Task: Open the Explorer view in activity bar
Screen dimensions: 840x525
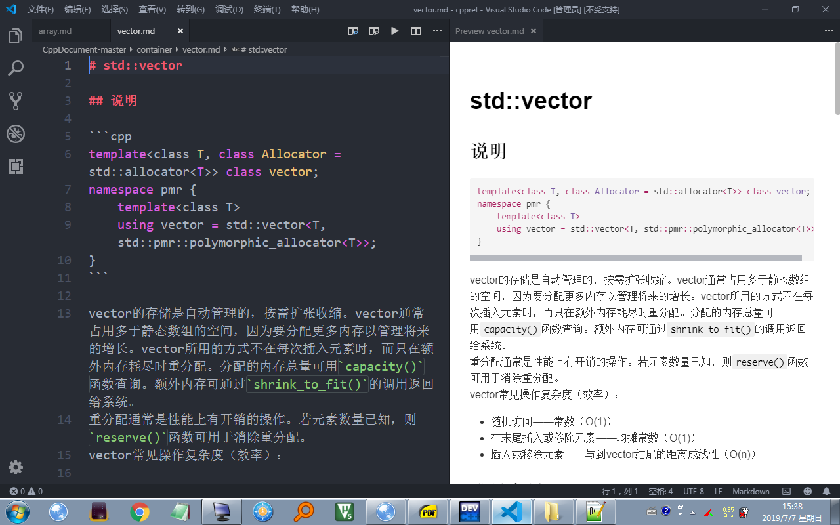Action: (x=16, y=35)
